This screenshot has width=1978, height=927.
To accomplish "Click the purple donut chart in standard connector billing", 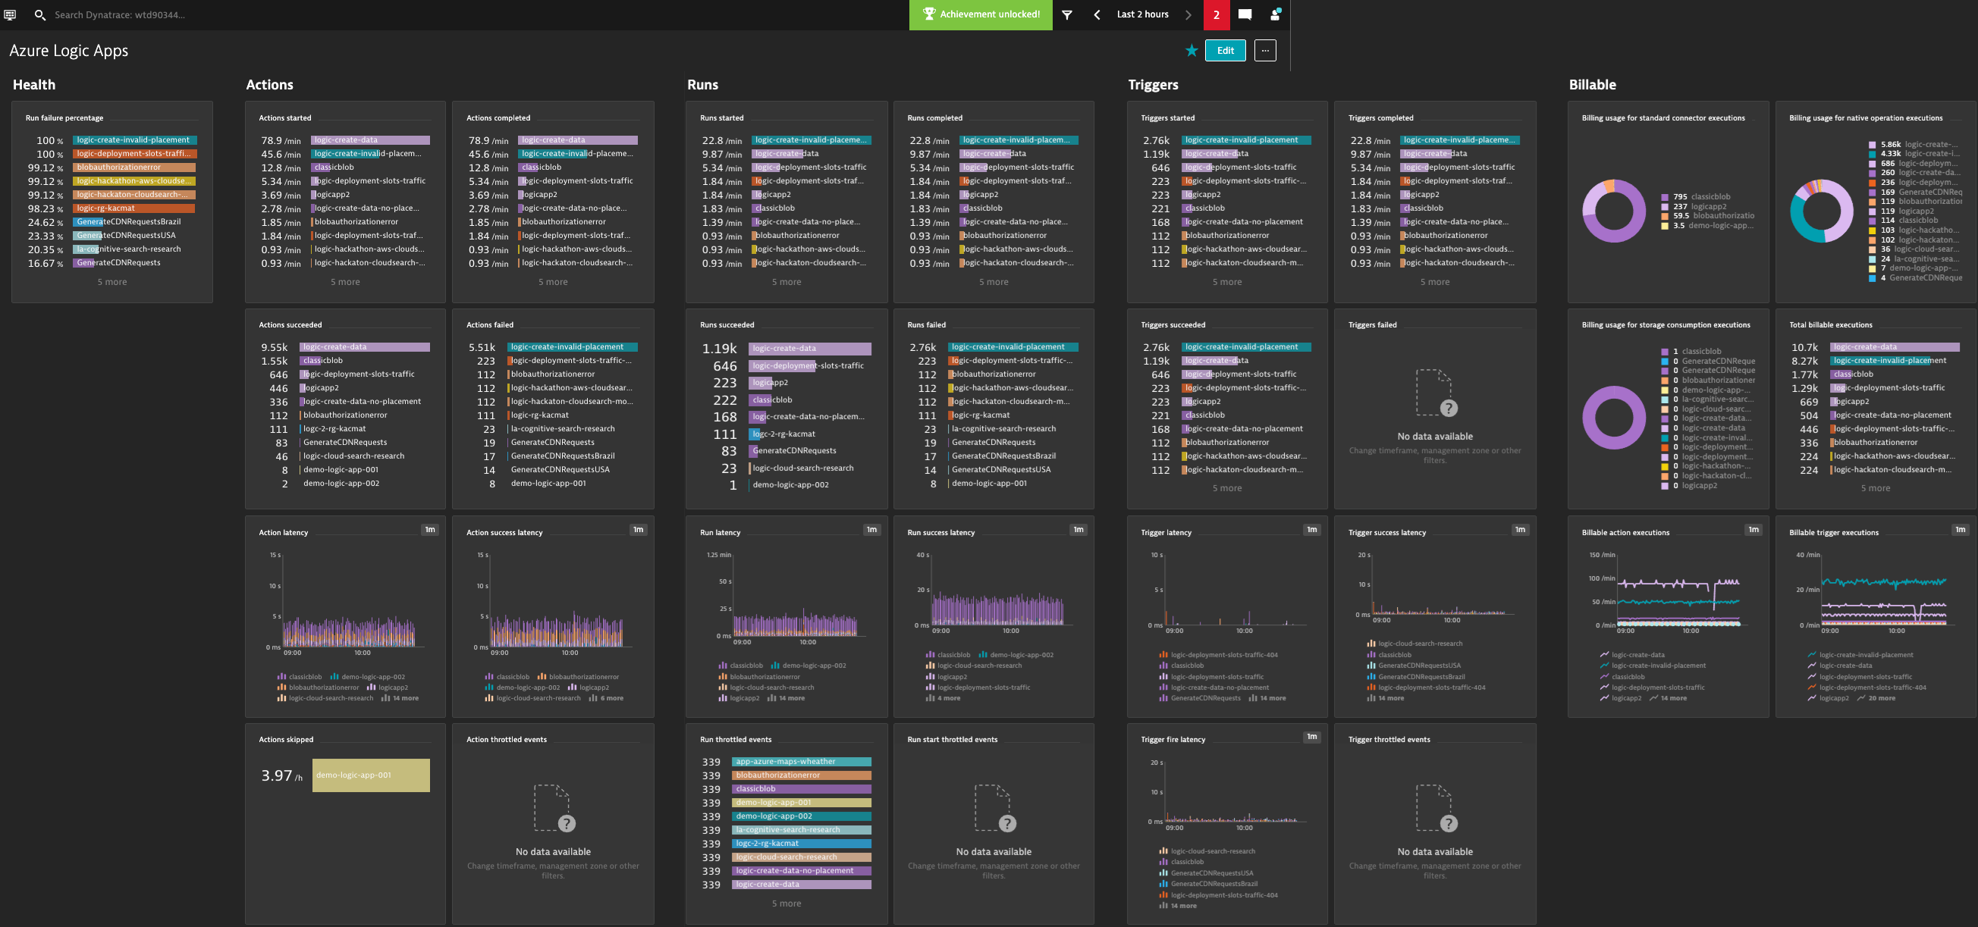I will (x=1613, y=211).
